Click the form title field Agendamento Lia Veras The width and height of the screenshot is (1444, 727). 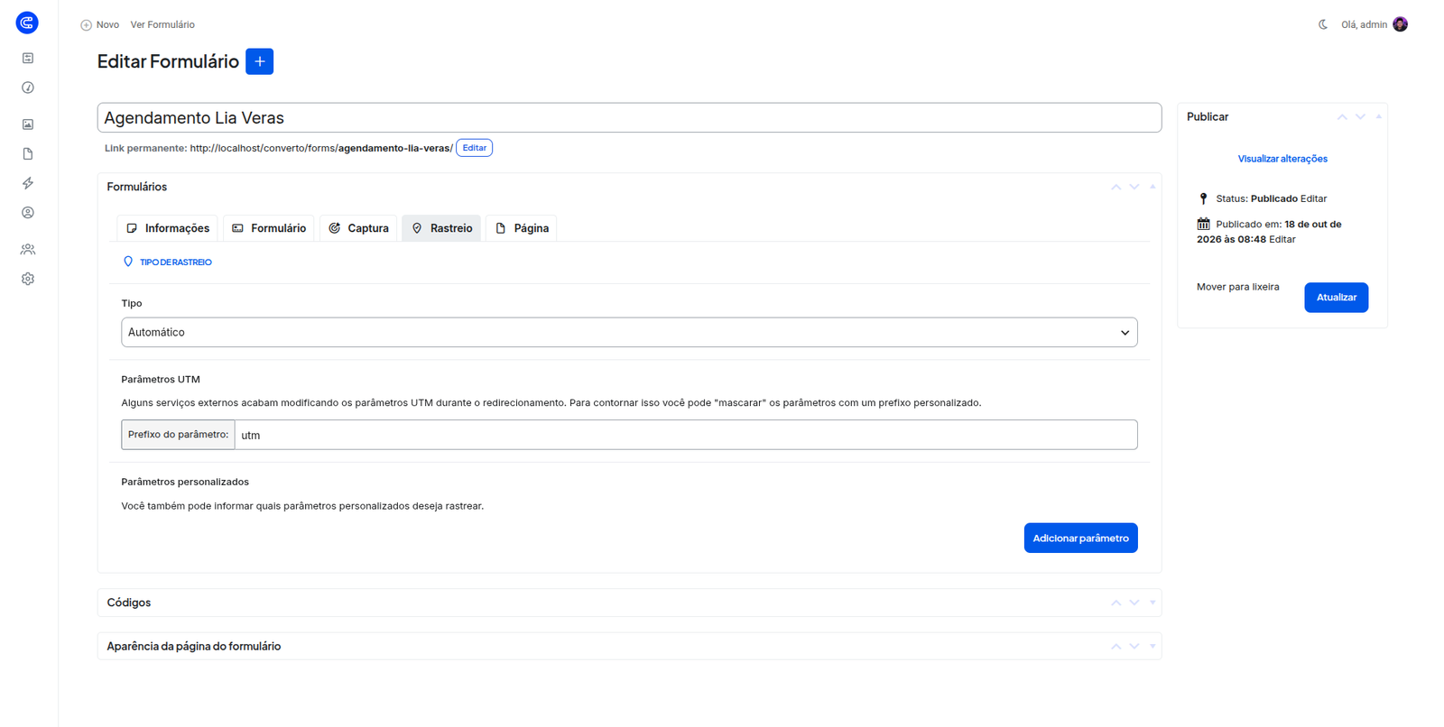click(629, 117)
